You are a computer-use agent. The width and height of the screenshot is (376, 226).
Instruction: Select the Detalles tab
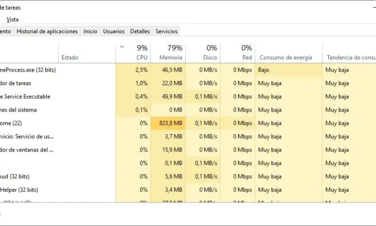click(140, 31)
